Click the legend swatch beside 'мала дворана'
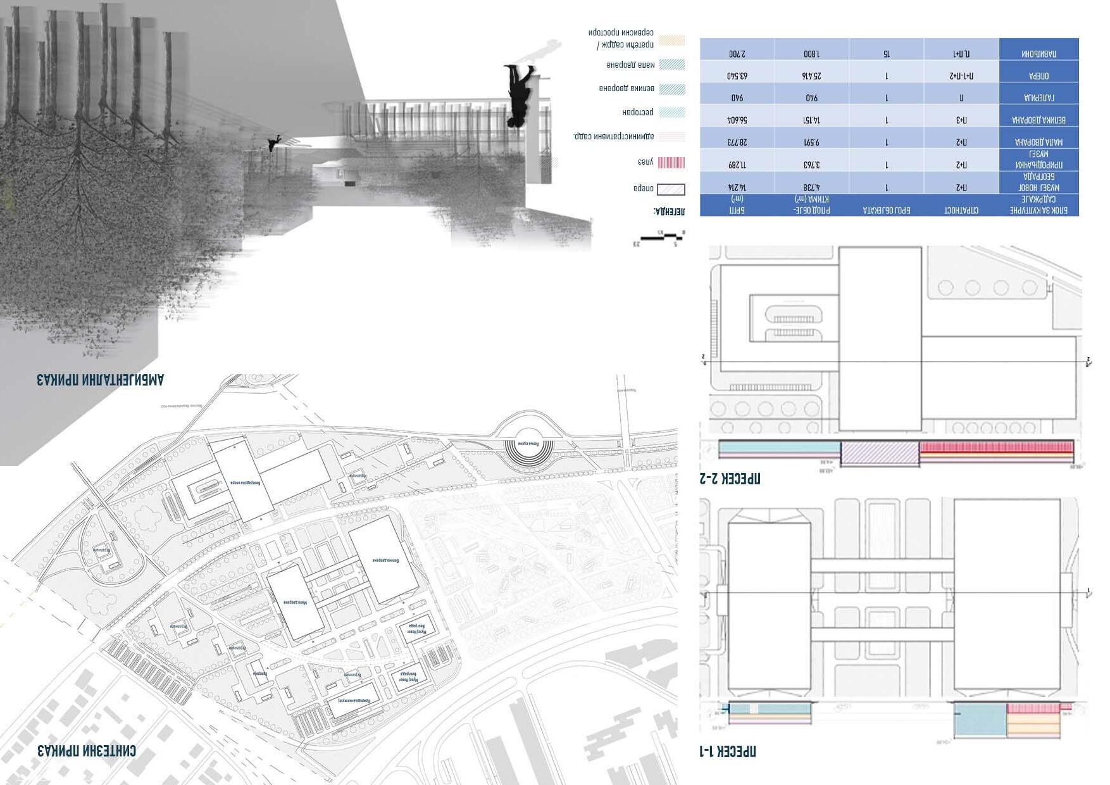Image resolution: width=1110 pixels, height=785 pixels. [671, 65]
